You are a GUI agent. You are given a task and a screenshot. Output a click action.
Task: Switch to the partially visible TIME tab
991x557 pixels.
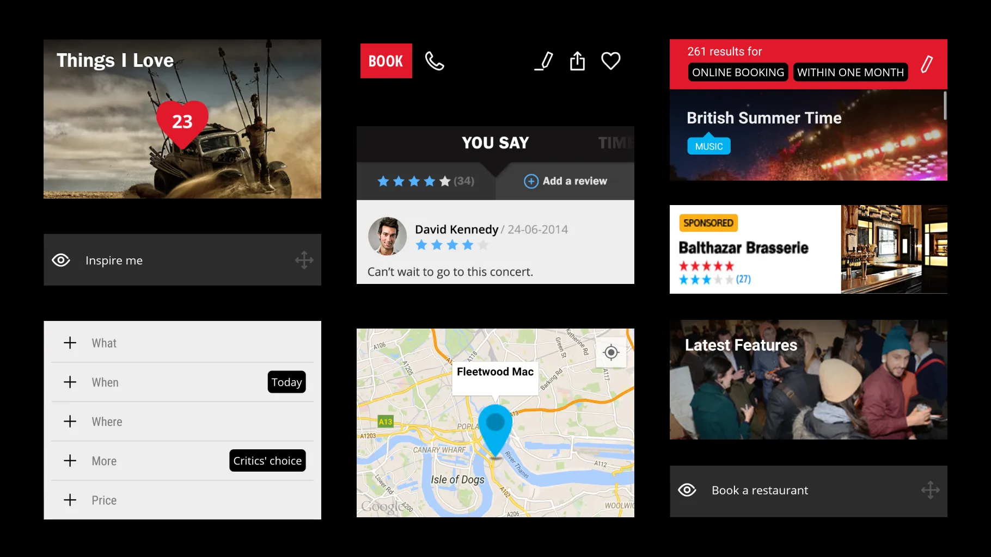[x=616, y=143]
